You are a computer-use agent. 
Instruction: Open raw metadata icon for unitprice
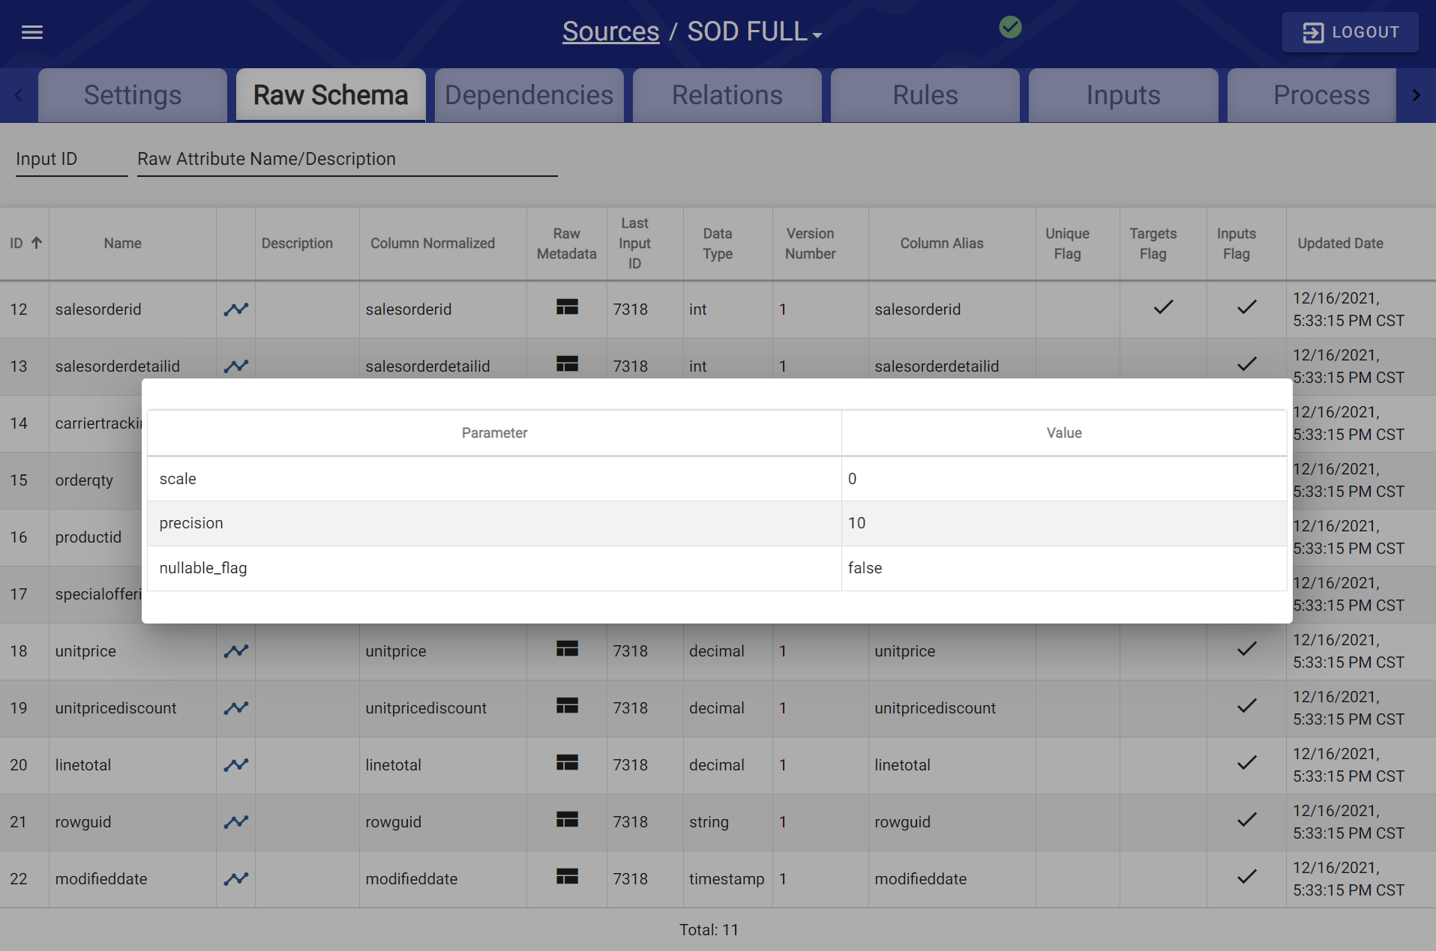click(567, 647)
